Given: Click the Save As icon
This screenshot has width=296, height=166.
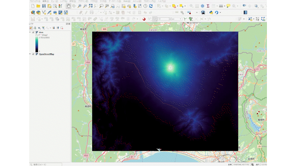Looking at the screenshot, I should 49,6.
